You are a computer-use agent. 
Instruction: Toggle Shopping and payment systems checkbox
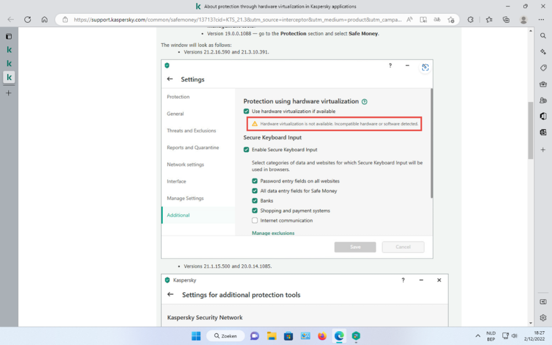click(x=255, y=210)
